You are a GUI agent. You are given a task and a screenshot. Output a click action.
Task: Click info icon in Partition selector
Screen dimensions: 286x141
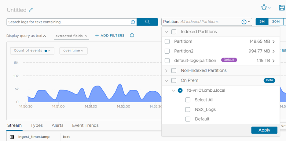(x=244, y=22)
